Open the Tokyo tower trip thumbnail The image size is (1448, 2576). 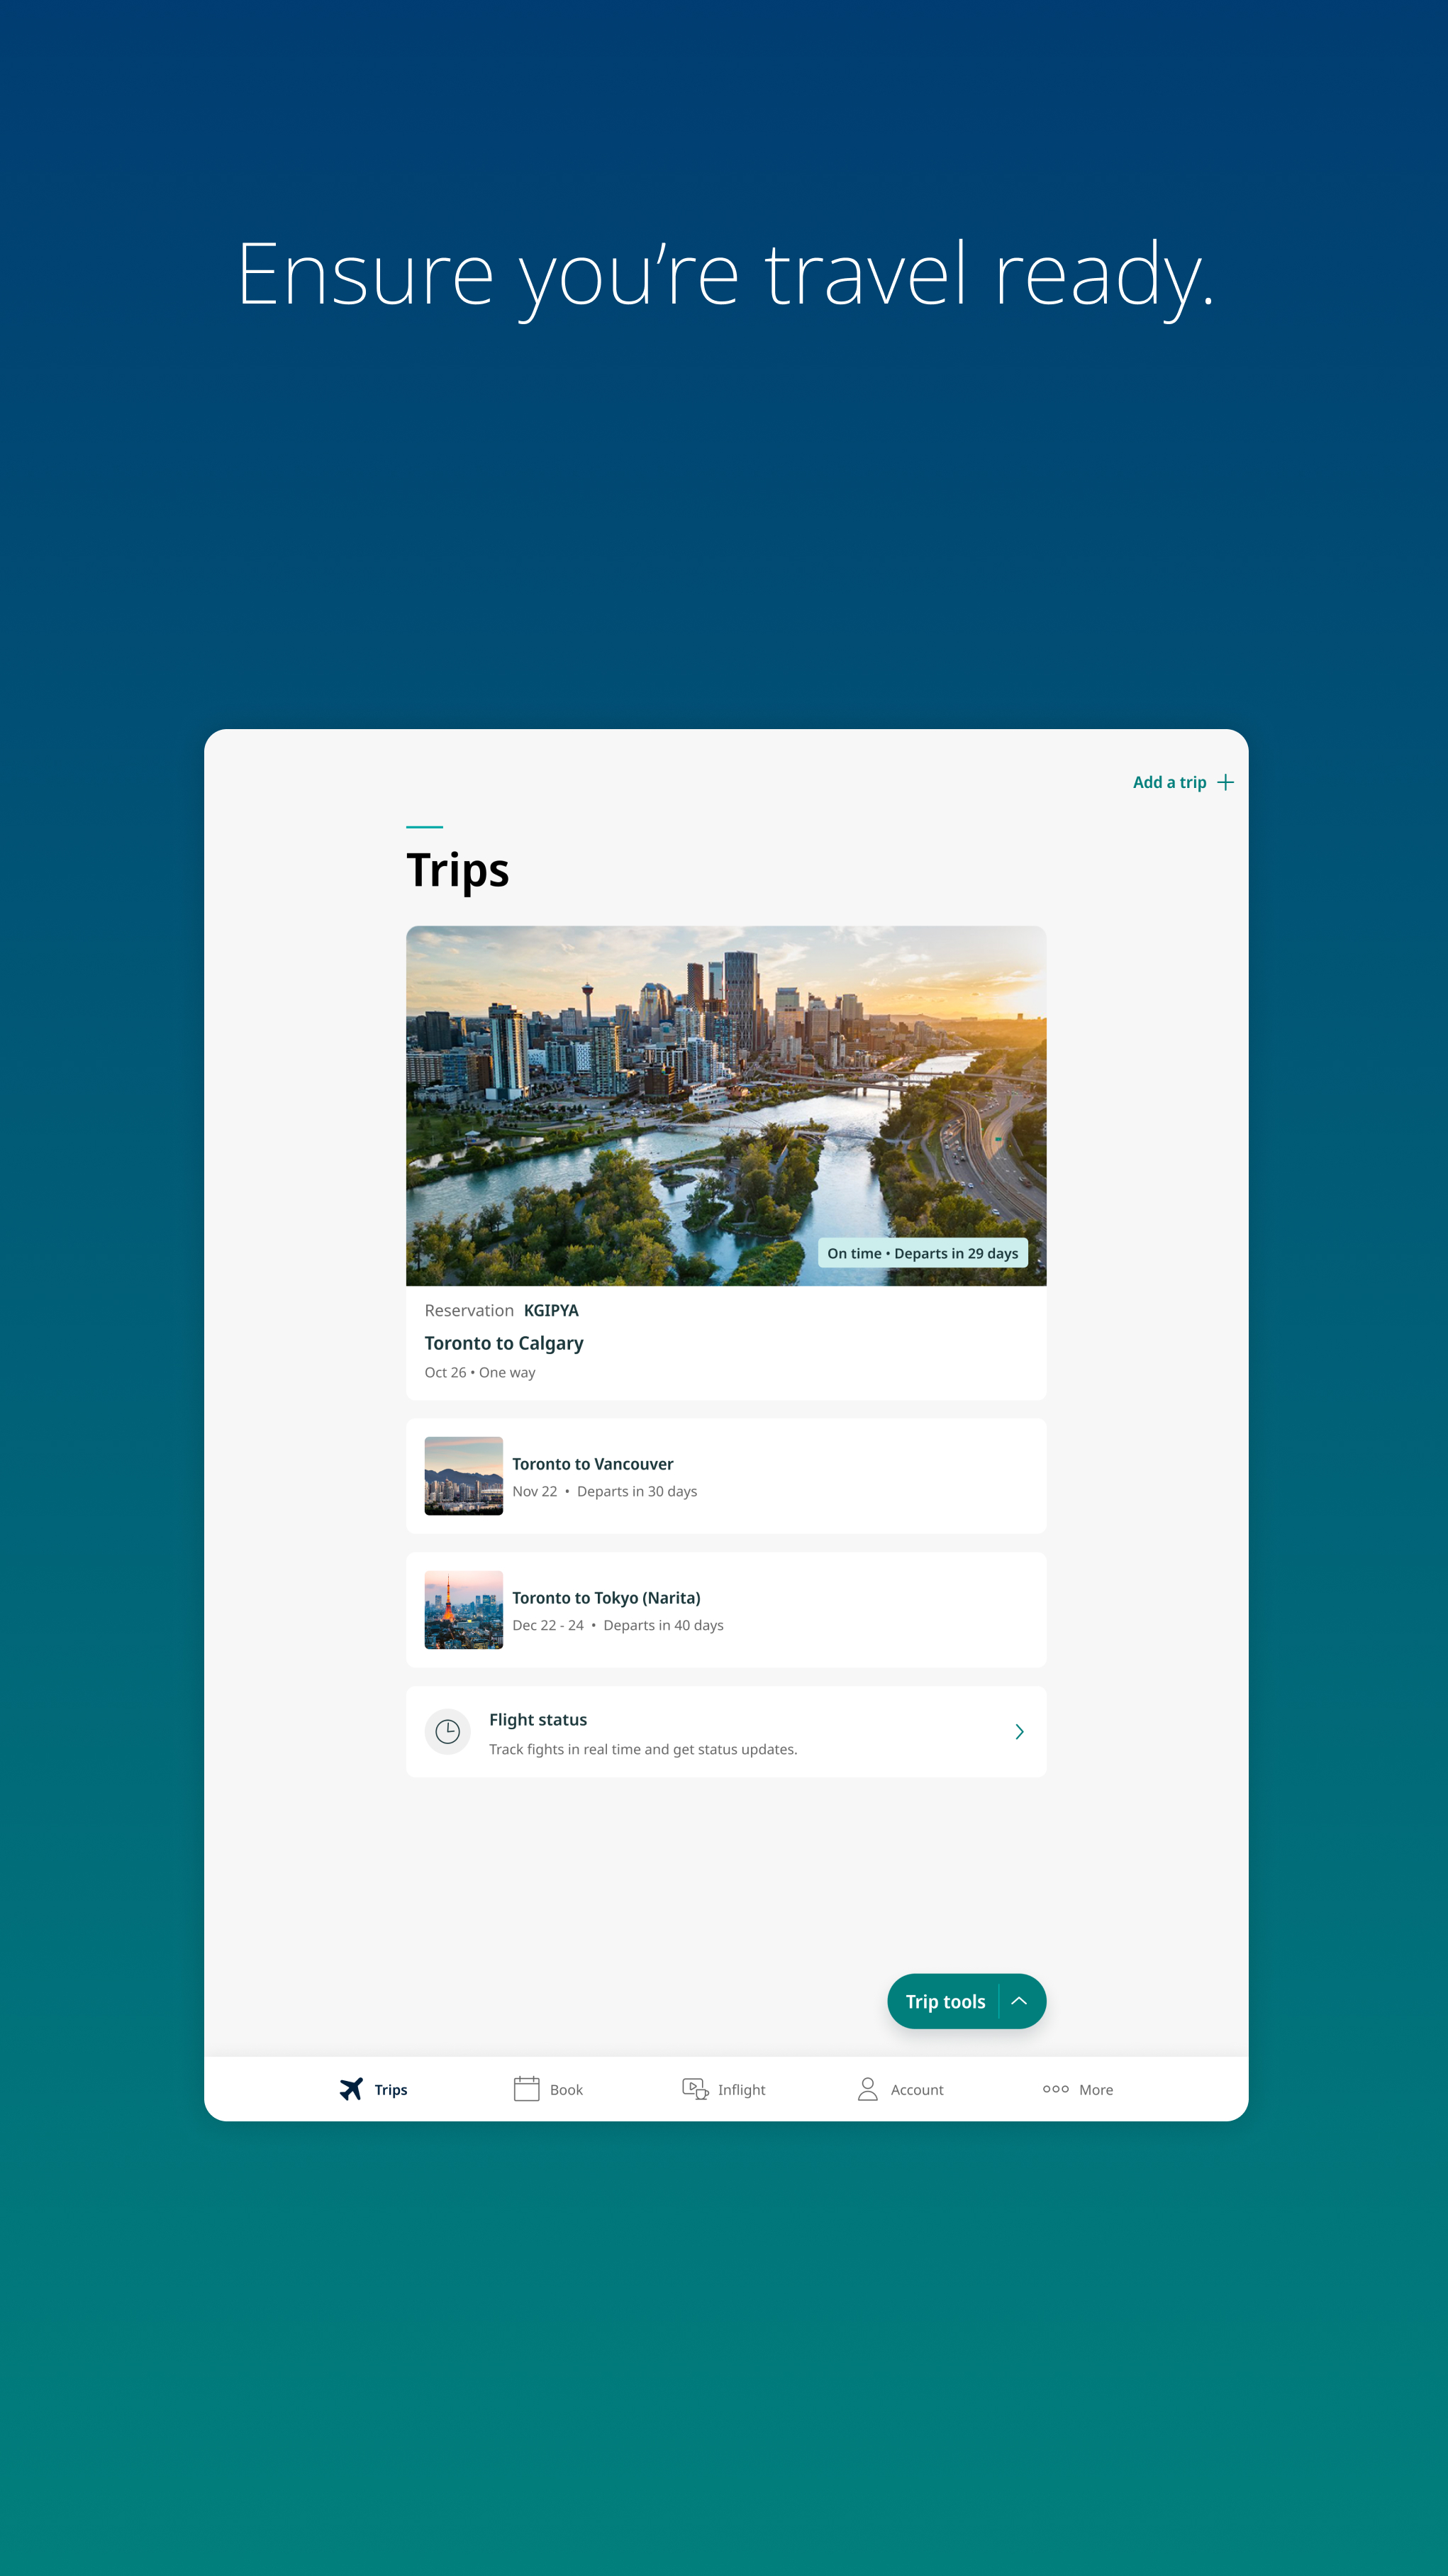[x=463, y=1610]
